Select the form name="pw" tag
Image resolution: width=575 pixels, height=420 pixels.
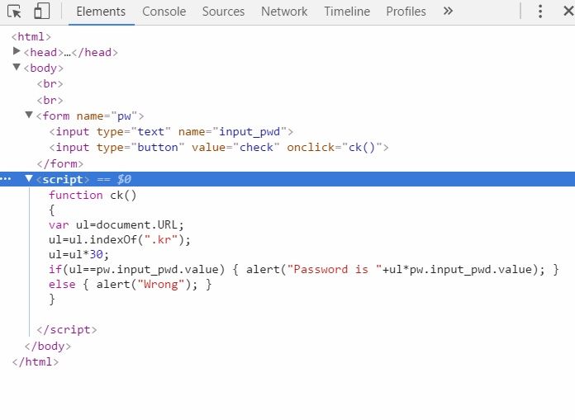pos(90,116)
